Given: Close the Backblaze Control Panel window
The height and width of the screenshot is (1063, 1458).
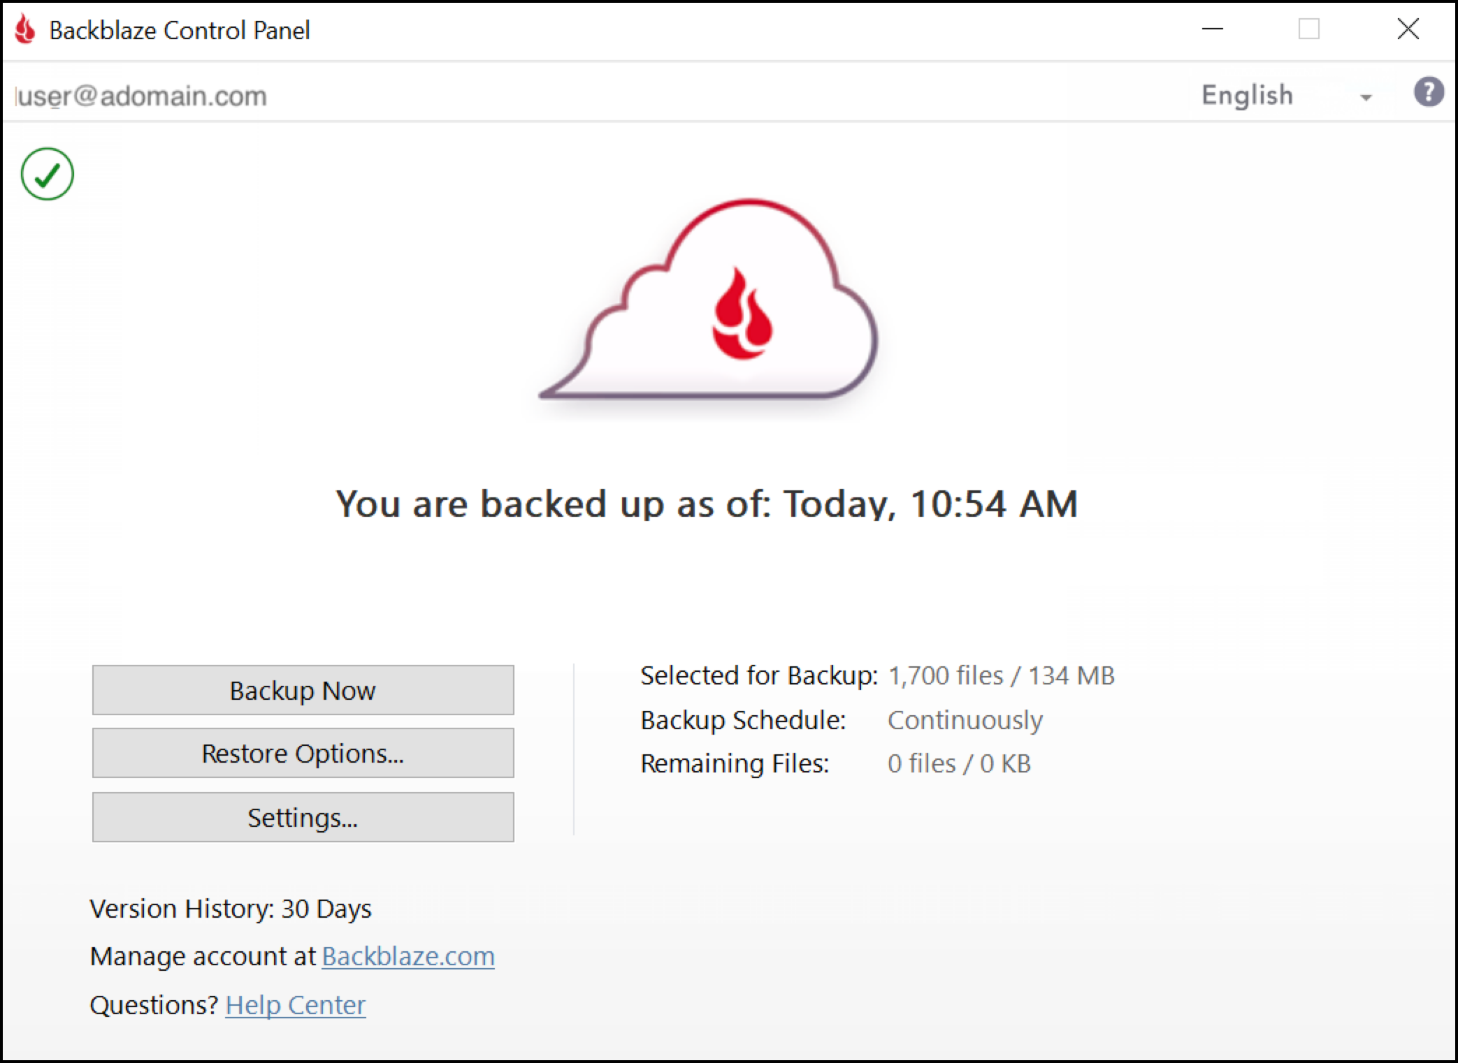Looking at the screenshot, I should click(x=1408, y=29).
